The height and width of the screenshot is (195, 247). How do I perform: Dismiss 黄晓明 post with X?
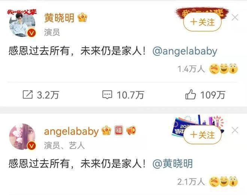[235, 17]
